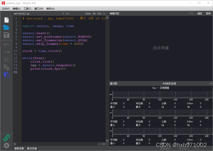The width and height of the screenshot is (213, 151).
Task: Click the 直方图 histogram panel title
Action: point(113,84)
